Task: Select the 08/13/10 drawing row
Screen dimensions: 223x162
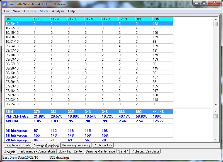Action: tap(89, 73)
